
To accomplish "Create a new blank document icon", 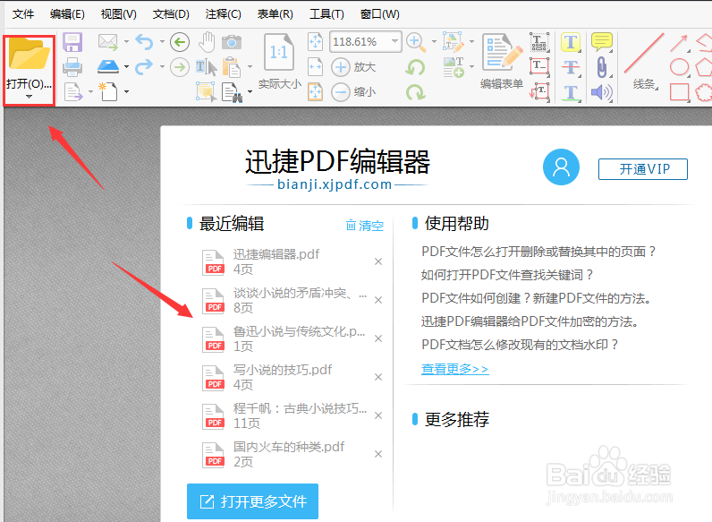I will tap(108, 92).
